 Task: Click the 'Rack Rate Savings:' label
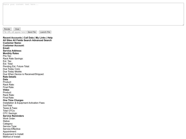13,58
